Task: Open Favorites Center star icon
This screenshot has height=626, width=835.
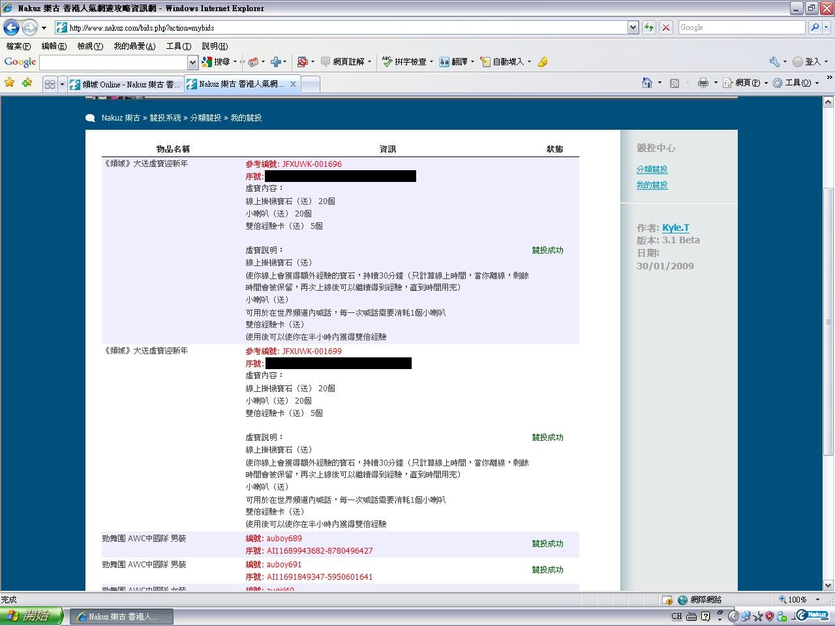Action: point(9,83)
